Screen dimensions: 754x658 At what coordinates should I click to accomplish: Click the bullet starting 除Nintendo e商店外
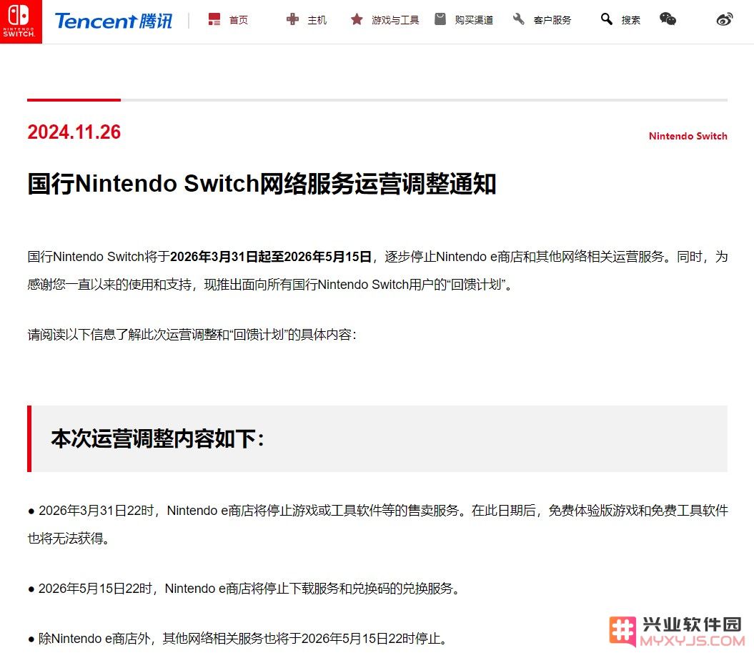238,639
